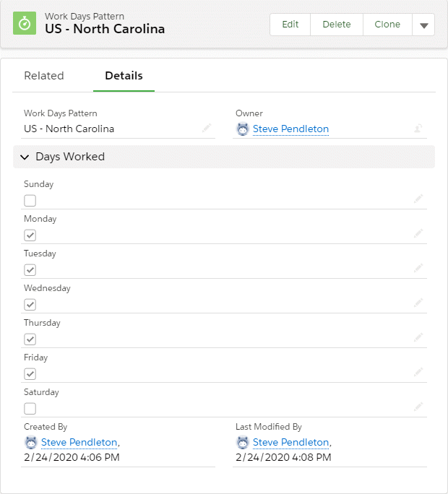Collapse the Days Worked section
448x494 pixels.
(x=25, y=157)
